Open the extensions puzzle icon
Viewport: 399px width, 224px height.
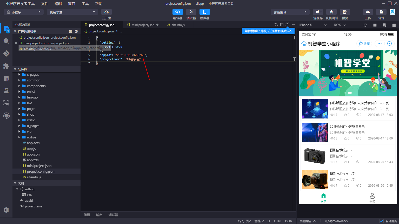[x=6, y=66]
